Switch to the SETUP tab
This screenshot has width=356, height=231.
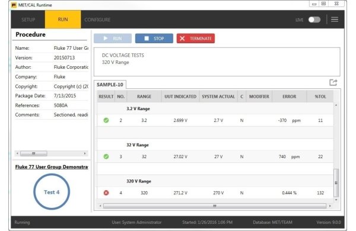point(28,20)
